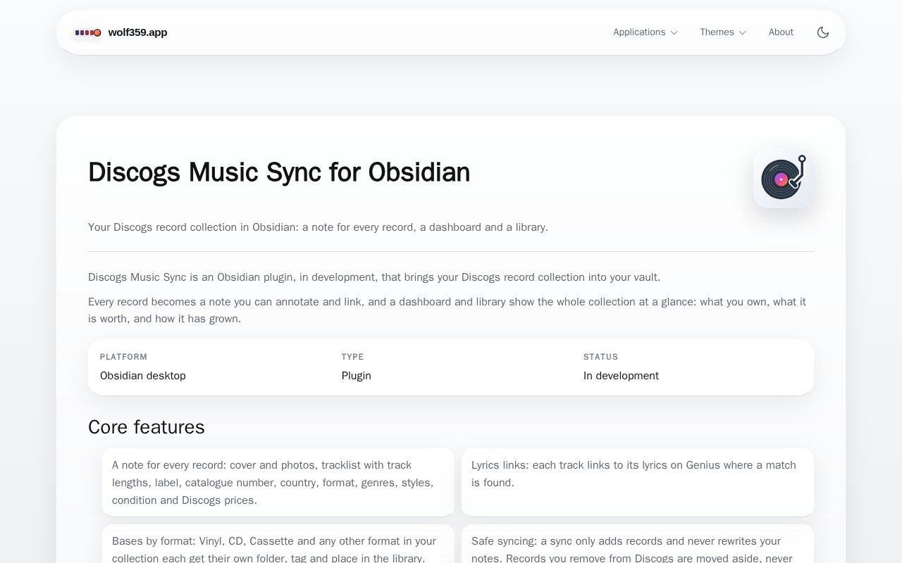Click the Lyrics links feature card
902x563 pixels.
click(638, 483)
